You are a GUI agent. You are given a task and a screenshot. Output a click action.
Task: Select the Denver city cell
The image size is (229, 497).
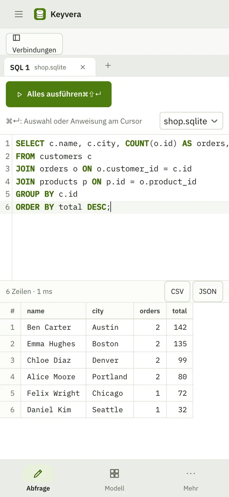pyautogui.click(x=110, y=360)
